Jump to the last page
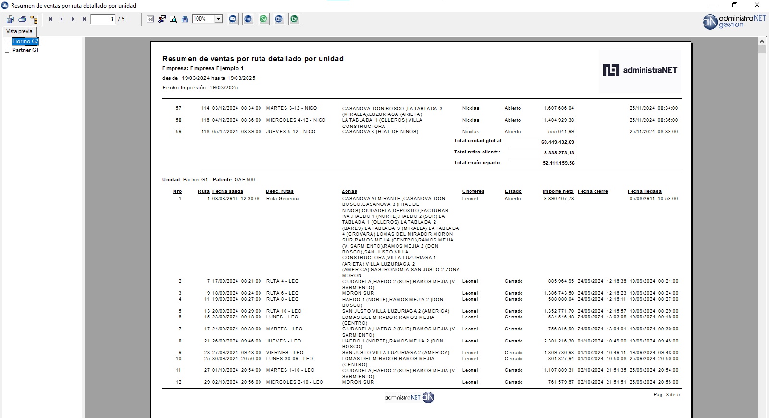 pos(84,19)
